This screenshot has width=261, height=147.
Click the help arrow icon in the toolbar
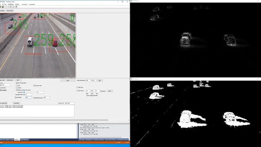click(16, 7)
